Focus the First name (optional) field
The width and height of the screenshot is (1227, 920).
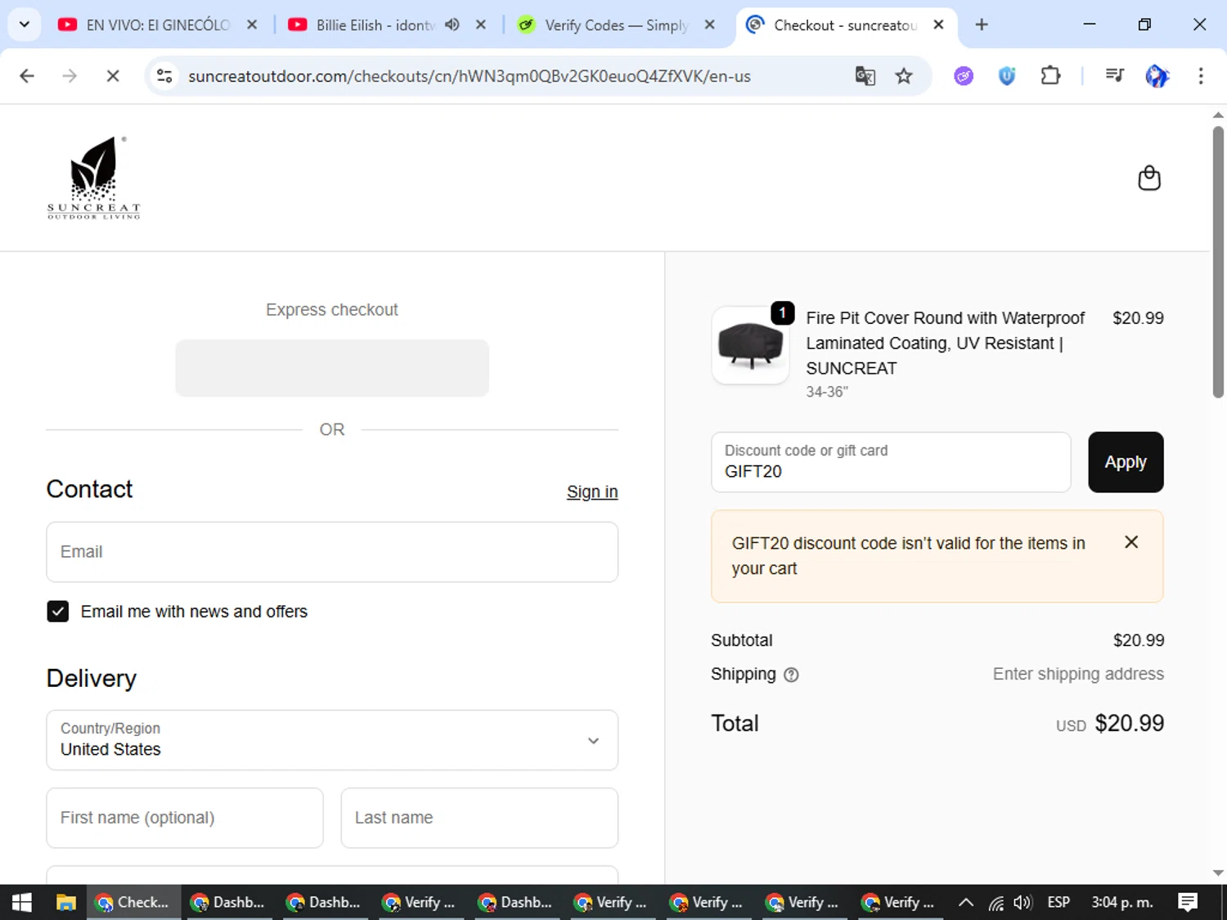(x=185, y=818)
